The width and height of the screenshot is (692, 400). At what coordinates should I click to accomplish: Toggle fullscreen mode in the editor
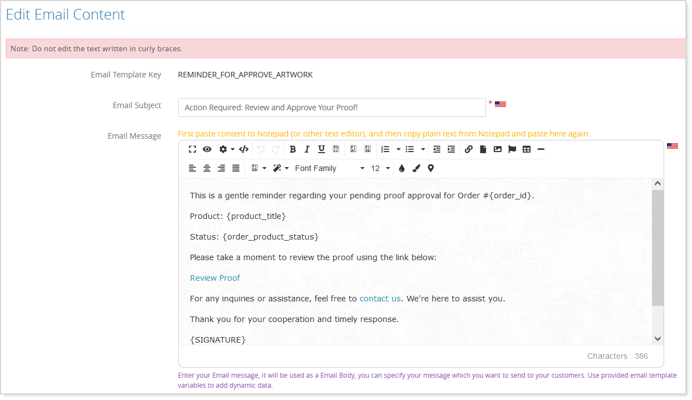(x=192, y=149)
